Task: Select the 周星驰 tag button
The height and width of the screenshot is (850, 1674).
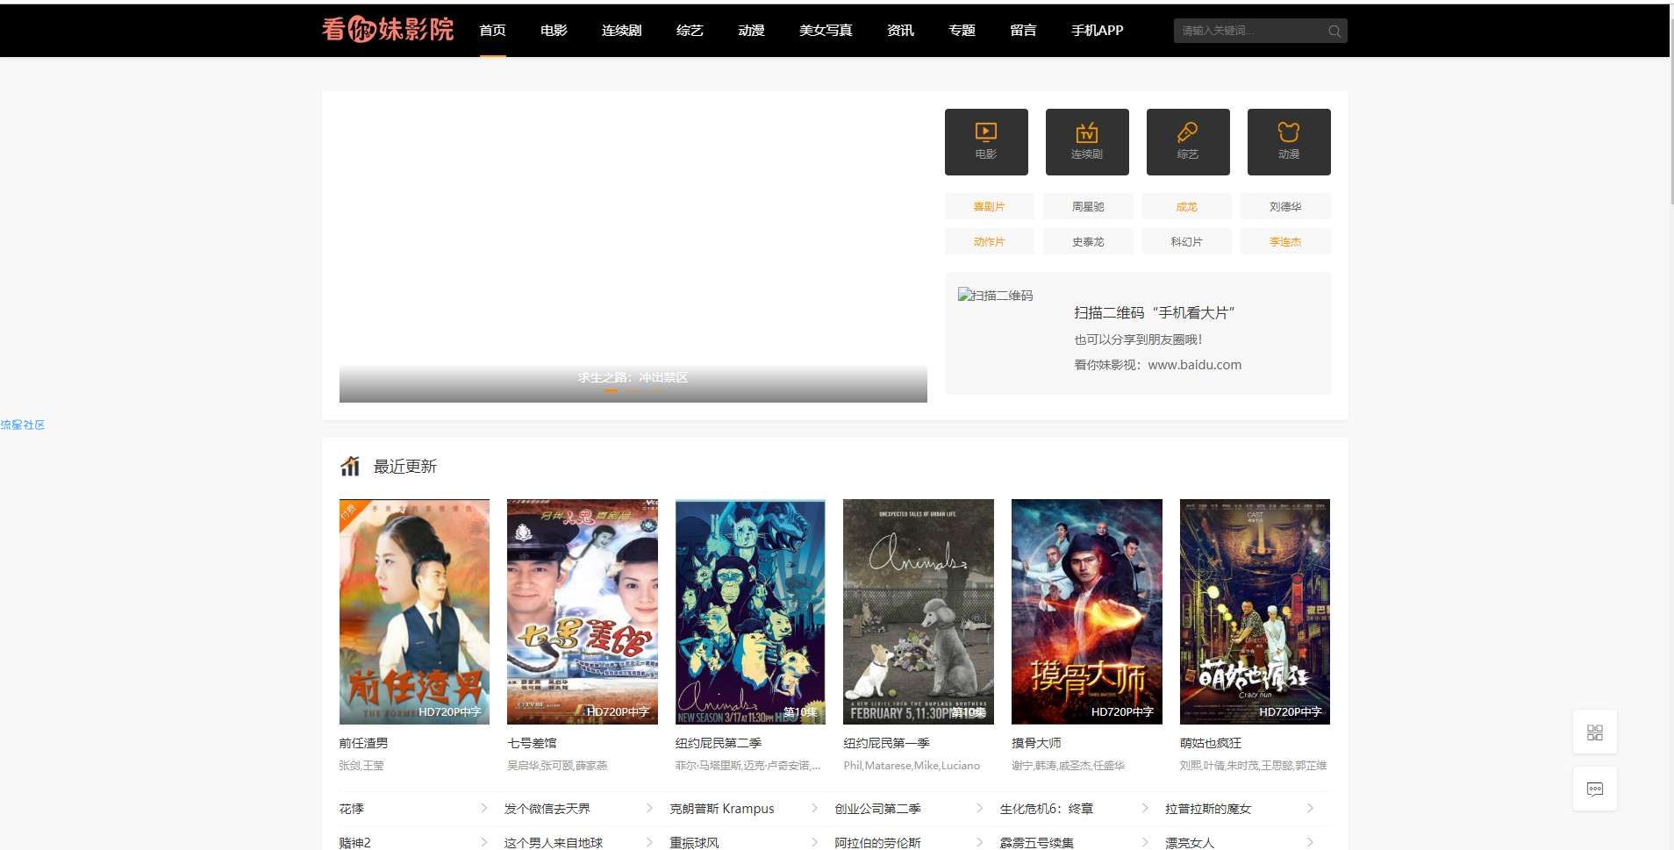Action: (1088, 207)
